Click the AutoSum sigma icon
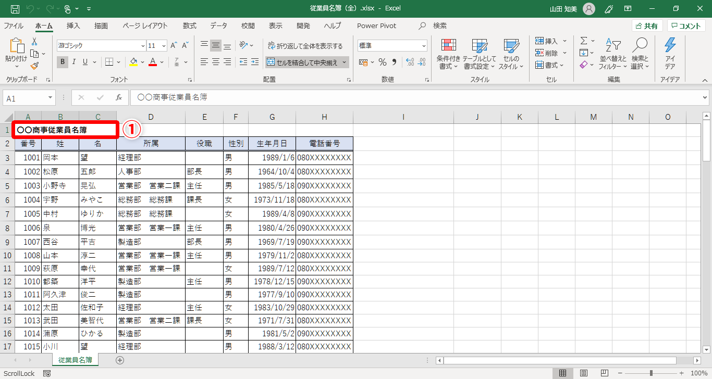Screen dimensions: 712x379 click(x=584, y=41)
